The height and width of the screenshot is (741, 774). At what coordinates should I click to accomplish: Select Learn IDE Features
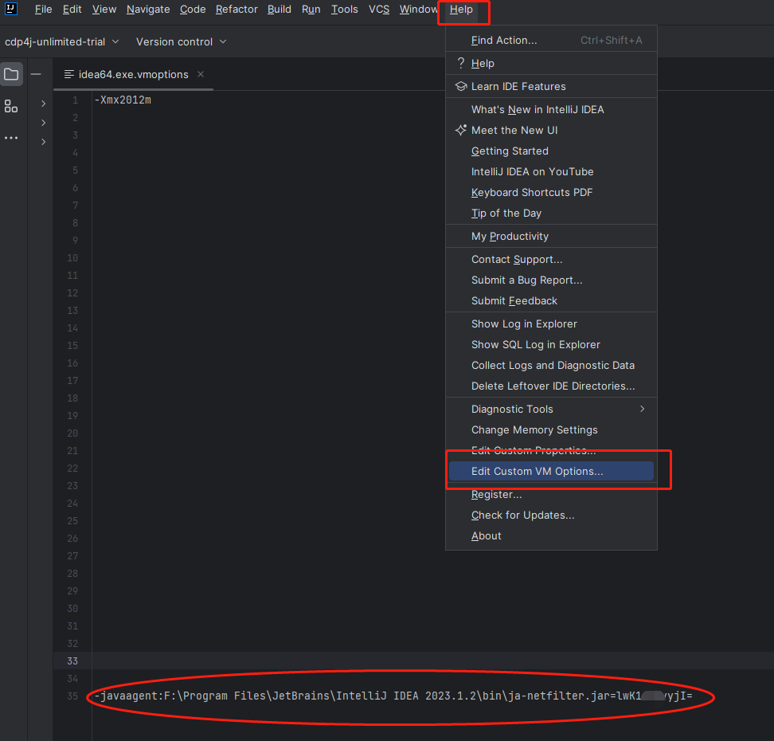[x=551, y=86]
